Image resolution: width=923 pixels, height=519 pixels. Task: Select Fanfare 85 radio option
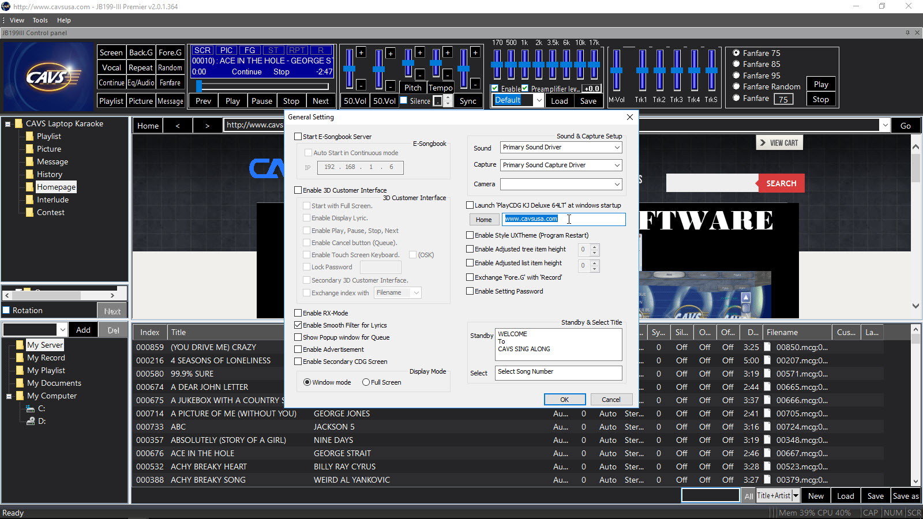[x=736, y=64]
